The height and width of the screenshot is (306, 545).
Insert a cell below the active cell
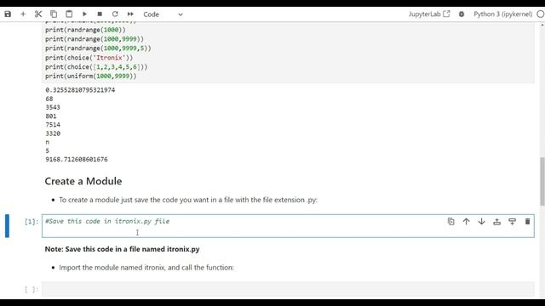click(512, 221)
